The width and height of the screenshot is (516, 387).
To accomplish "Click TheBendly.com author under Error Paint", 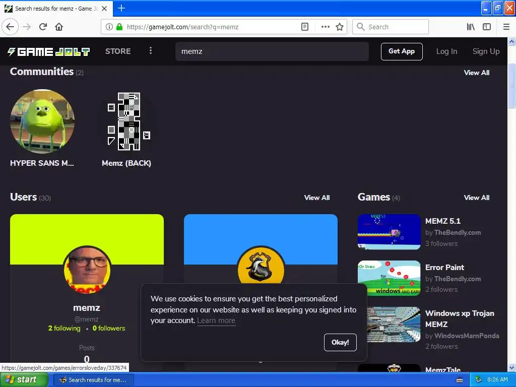I will click(458, 279).
